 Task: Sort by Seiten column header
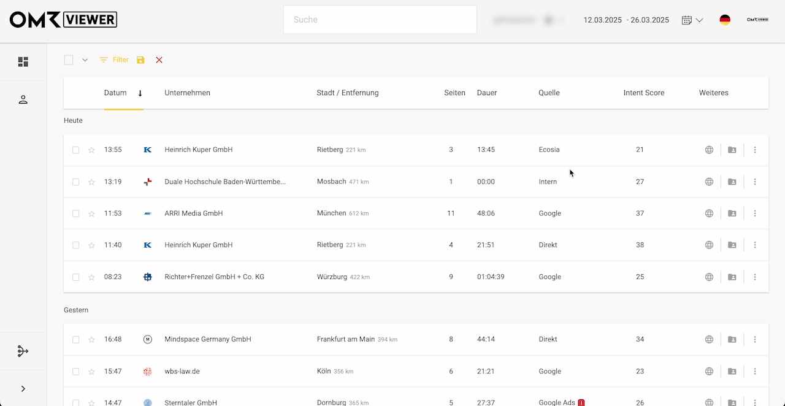tap(455, 93)
